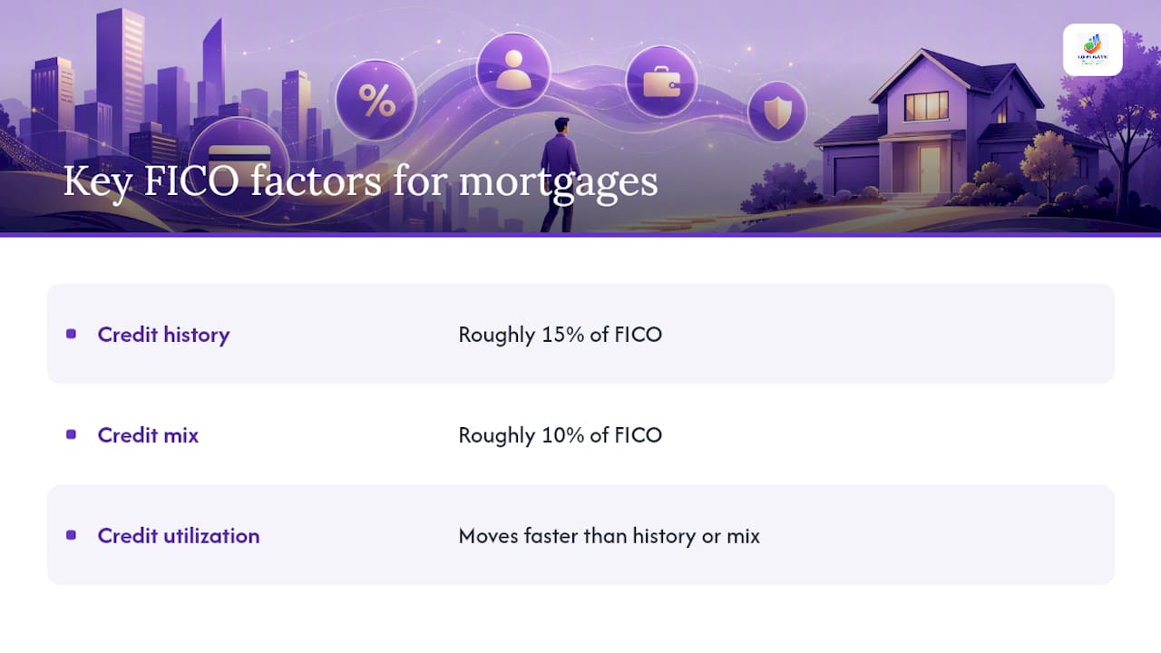Click the percent symbol bubble icon
1161x653 pixels.
tap(376, 100)
